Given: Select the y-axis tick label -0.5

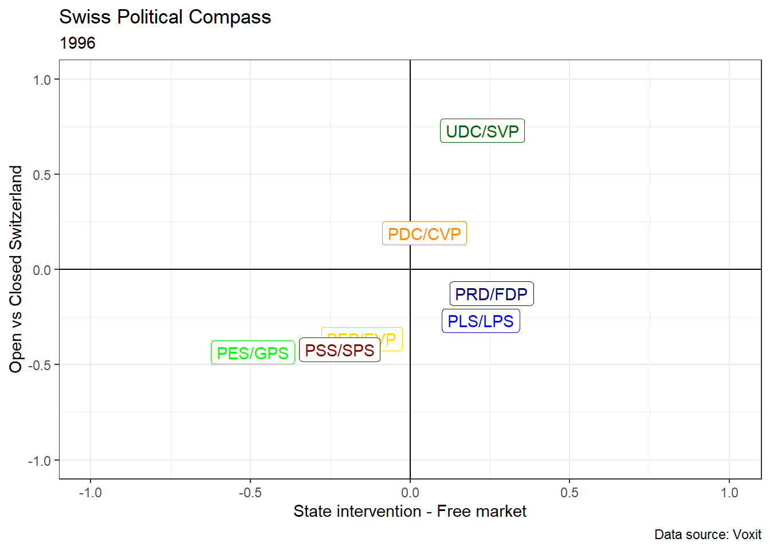Looking at the screenshot, I should tap(40, 365).
